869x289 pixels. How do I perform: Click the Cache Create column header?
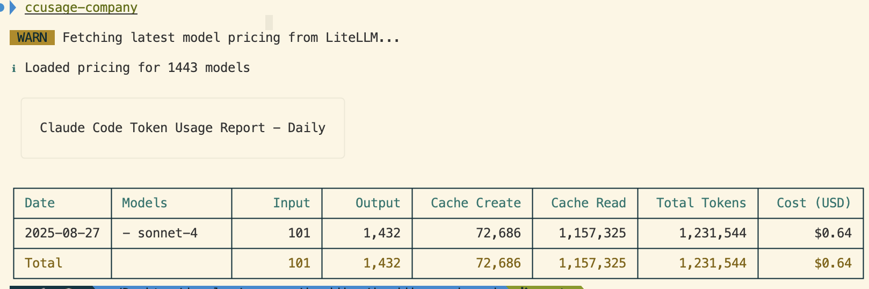point(476,203)
